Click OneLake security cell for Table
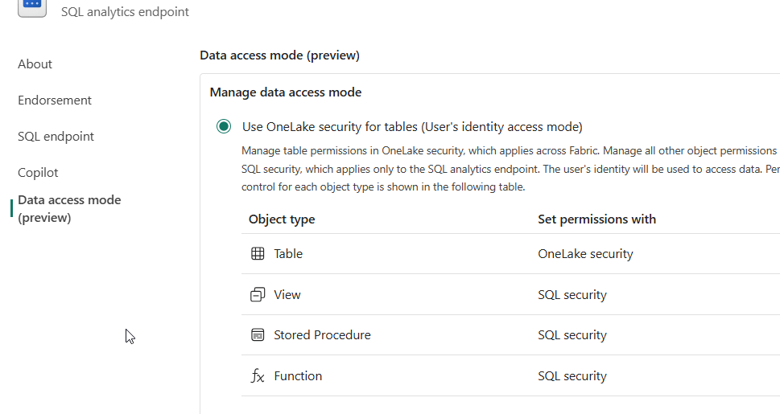 pyautogui.click(x=585, y=254)
